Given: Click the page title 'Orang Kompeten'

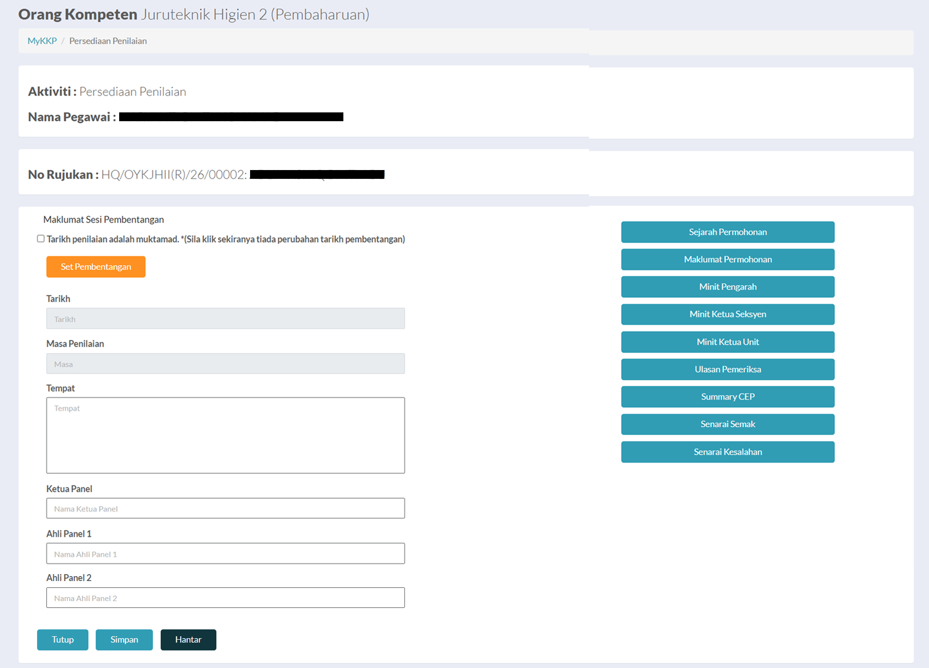Looking at the screenshot, I should tap(78, 14).
